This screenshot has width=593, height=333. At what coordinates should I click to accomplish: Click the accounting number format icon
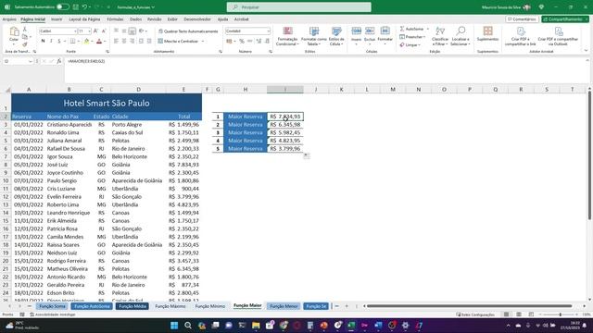coord(229,41)
